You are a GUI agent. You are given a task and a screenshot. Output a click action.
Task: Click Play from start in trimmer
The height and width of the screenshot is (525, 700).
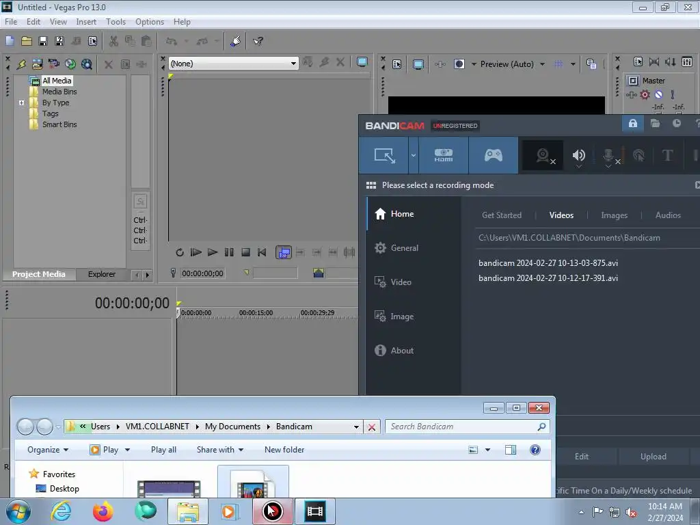(196, 252)
